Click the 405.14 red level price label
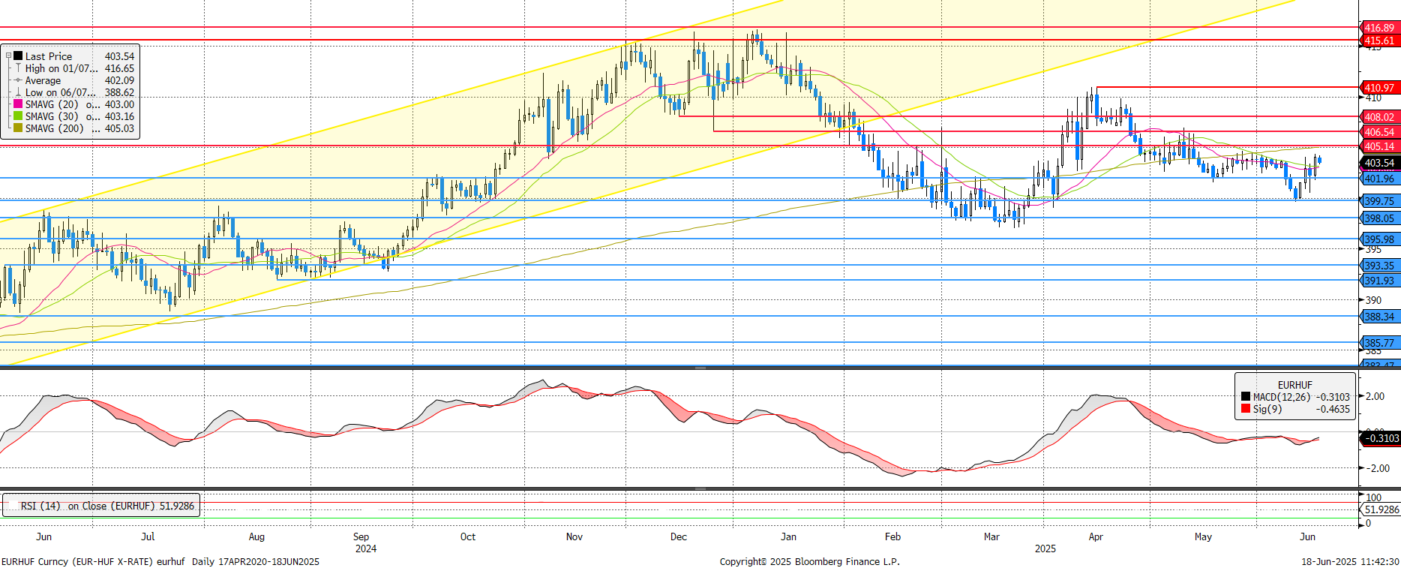The image size is (1401, 568). [x=1379, y=146]
